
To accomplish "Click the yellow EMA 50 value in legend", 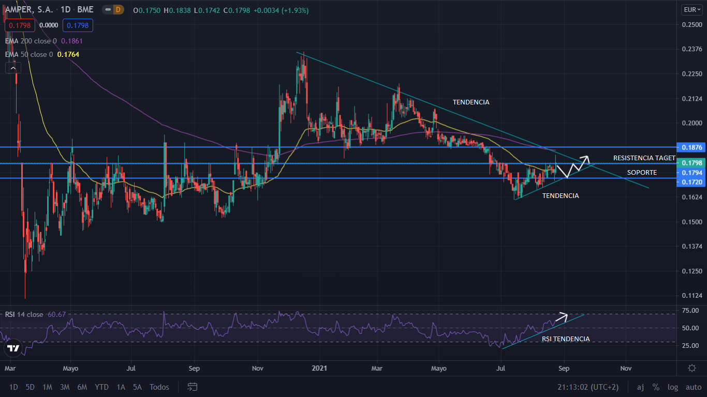I will coord(67,54).
